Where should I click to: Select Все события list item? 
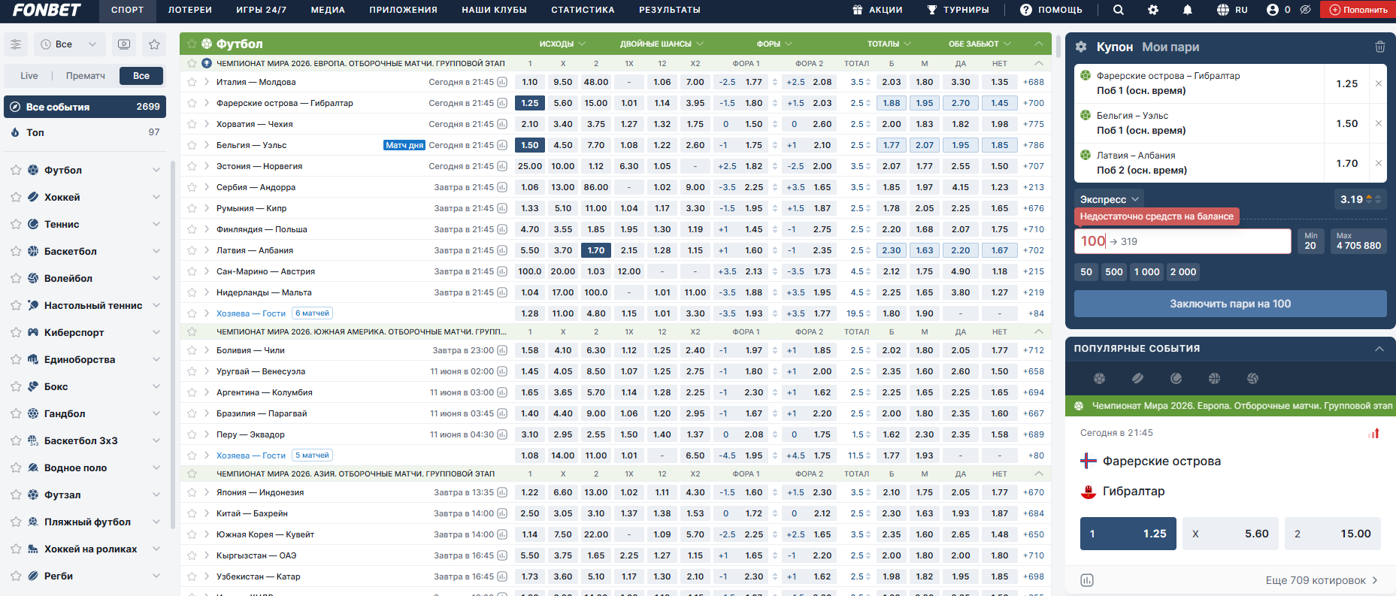coord(85,107)
